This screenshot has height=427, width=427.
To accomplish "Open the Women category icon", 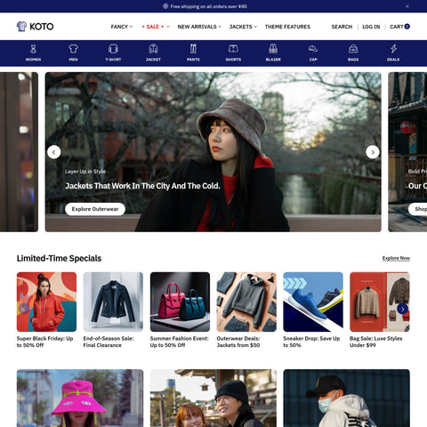I will pyautogui.click(x=33, y=49).
